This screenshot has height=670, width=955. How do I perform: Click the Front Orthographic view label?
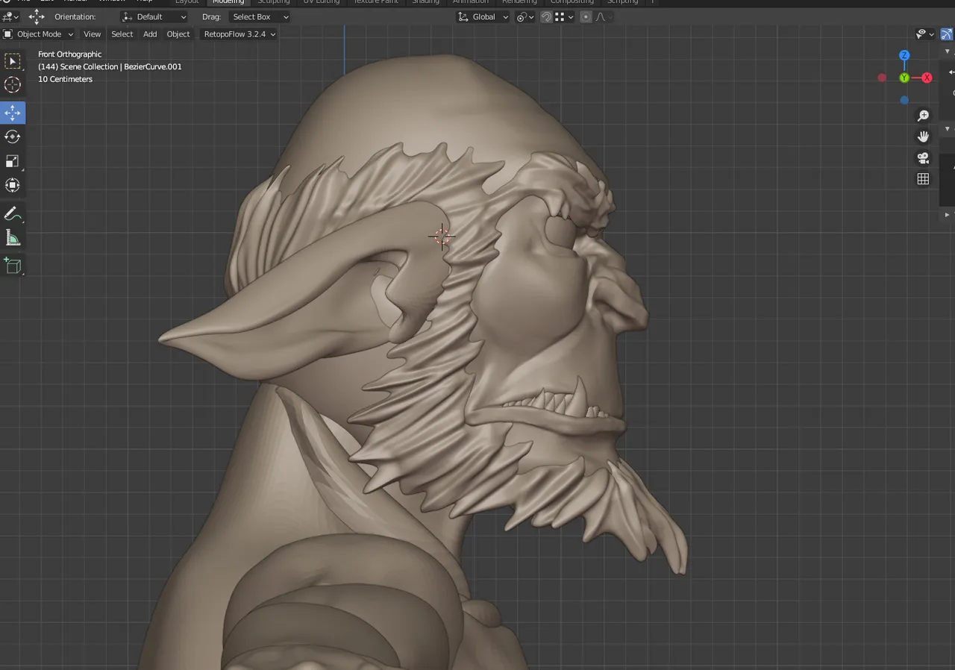pyautogui.click(x=70, y=54)
